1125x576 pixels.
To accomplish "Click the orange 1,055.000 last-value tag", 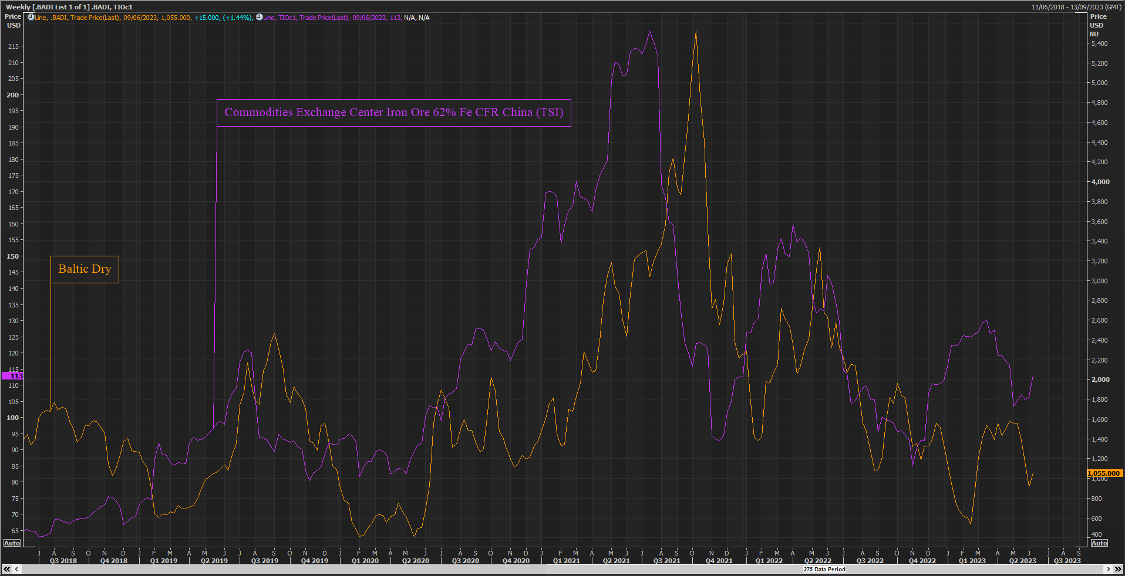I will coord(1104,473).
